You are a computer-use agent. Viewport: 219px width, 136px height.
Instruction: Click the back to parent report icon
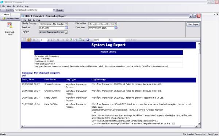63,40
